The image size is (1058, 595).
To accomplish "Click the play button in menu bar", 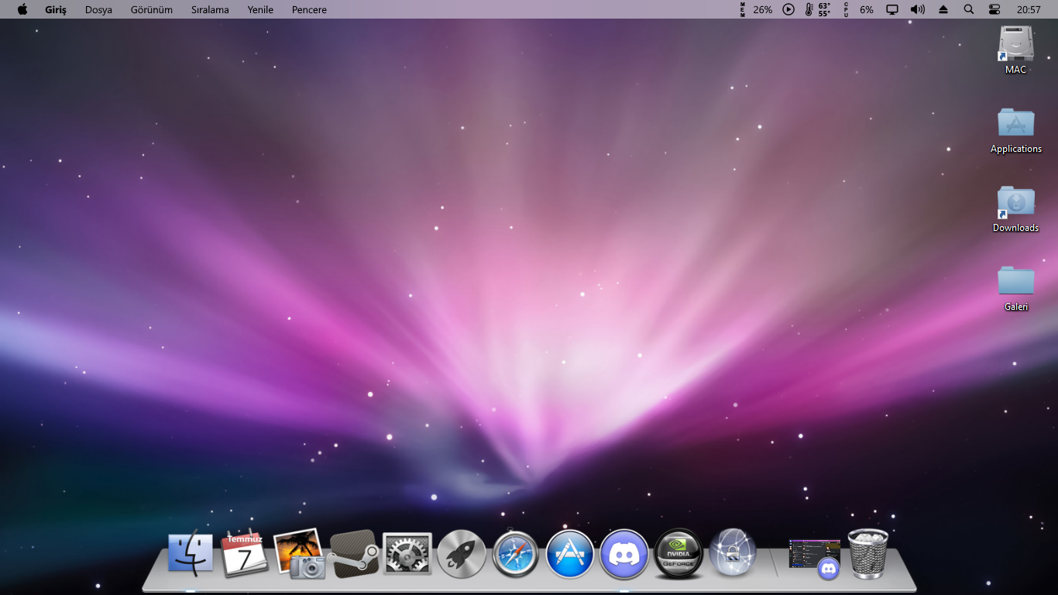I will click(x=788, y=9).
